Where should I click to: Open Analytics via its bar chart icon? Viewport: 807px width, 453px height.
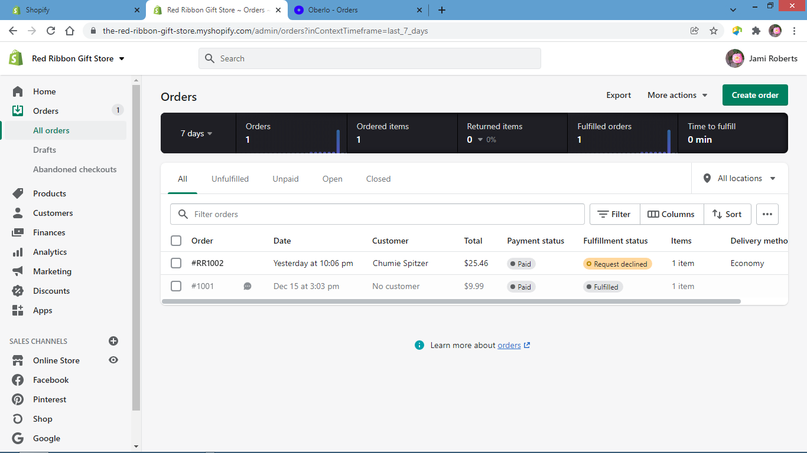coord(18,252)
